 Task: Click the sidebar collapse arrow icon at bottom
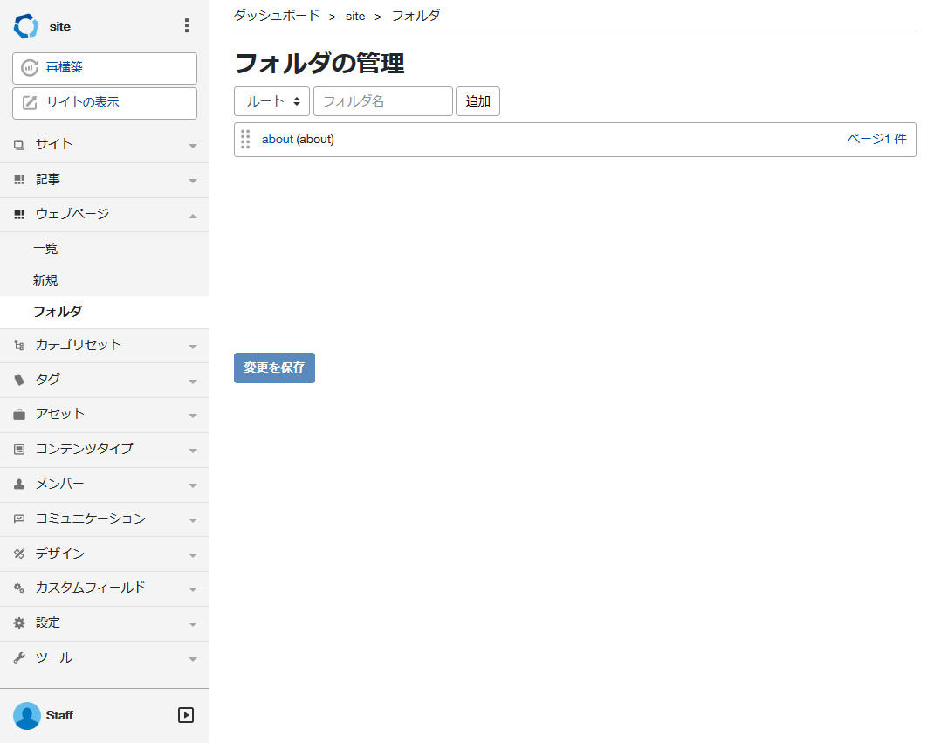pyautogui.click(x=186, y=715)
